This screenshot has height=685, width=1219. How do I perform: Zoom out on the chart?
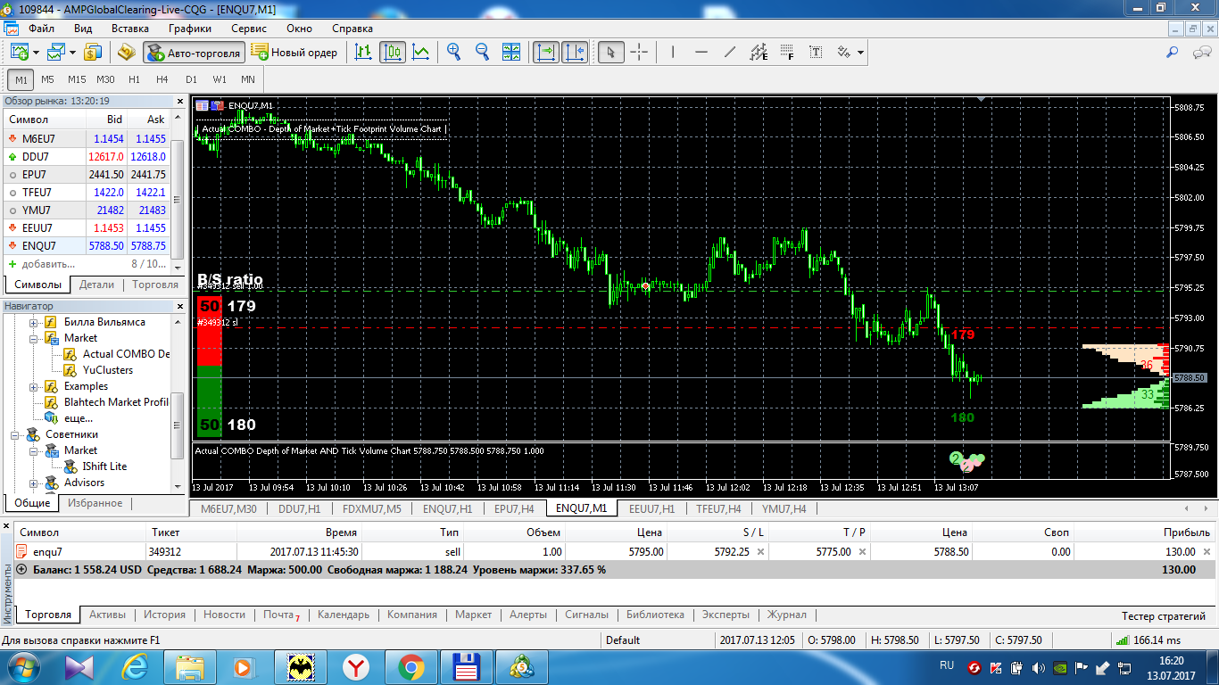click(483, 53)
